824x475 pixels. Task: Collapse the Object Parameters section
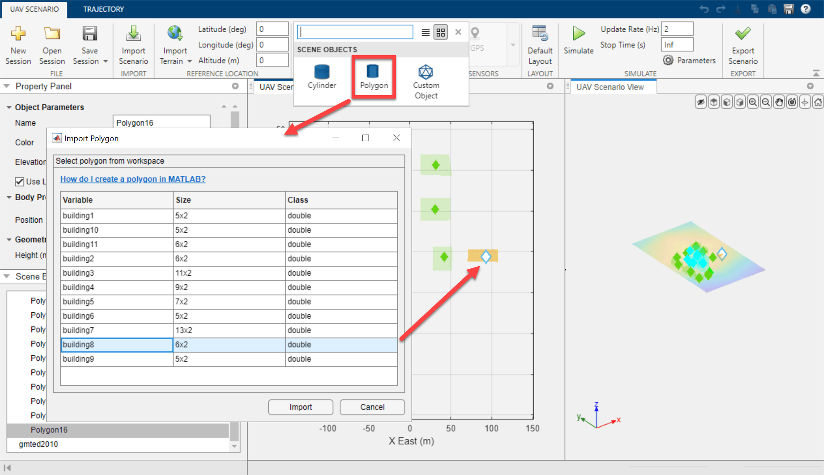pyautogui.click(x=9, y=107)
